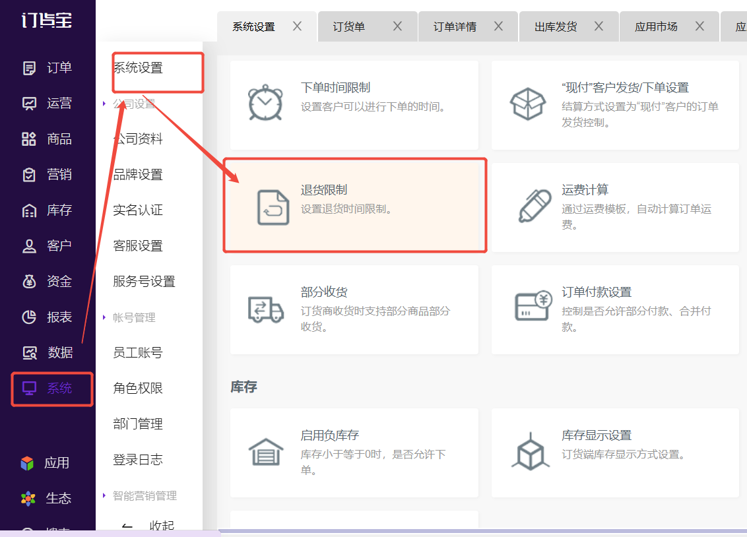The width and height of the screenshot is (747, 537).
Task: Close the 订单详情 tab
Action: (498, 26)
